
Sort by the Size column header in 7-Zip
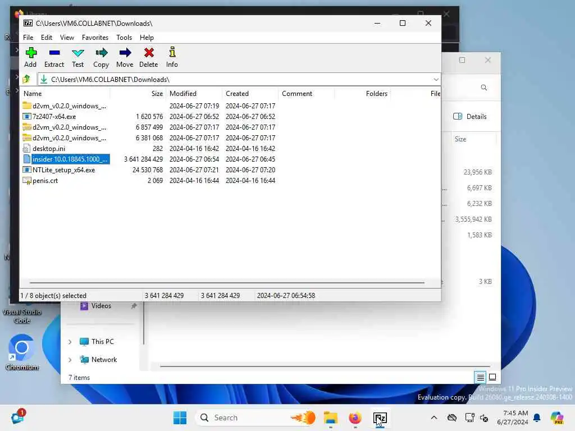click(138, 94)
